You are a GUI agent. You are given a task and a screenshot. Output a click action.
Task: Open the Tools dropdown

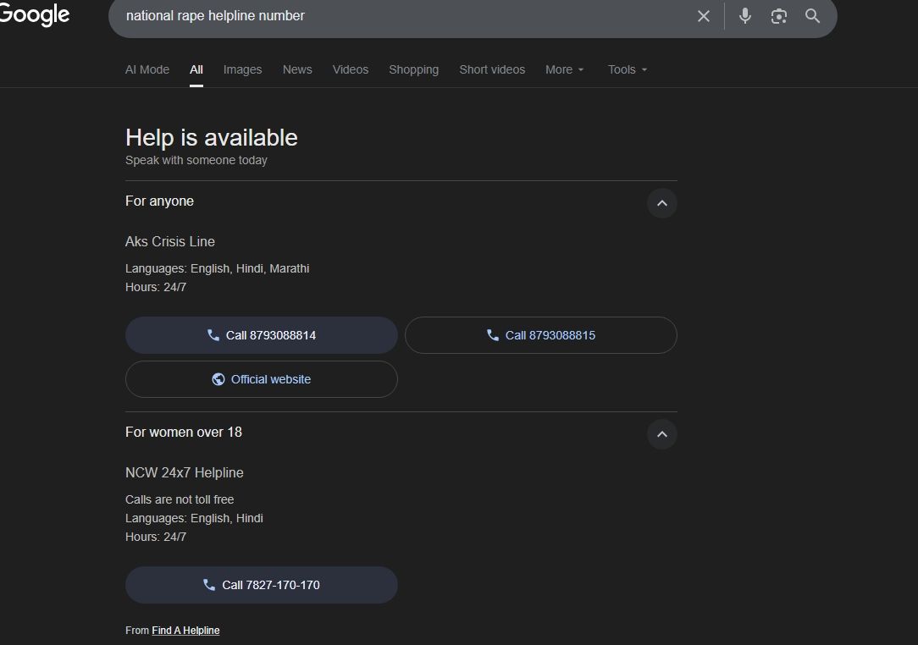point(628,69)
